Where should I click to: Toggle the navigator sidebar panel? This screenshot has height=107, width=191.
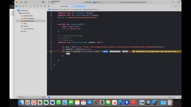[x=26, y=2]
